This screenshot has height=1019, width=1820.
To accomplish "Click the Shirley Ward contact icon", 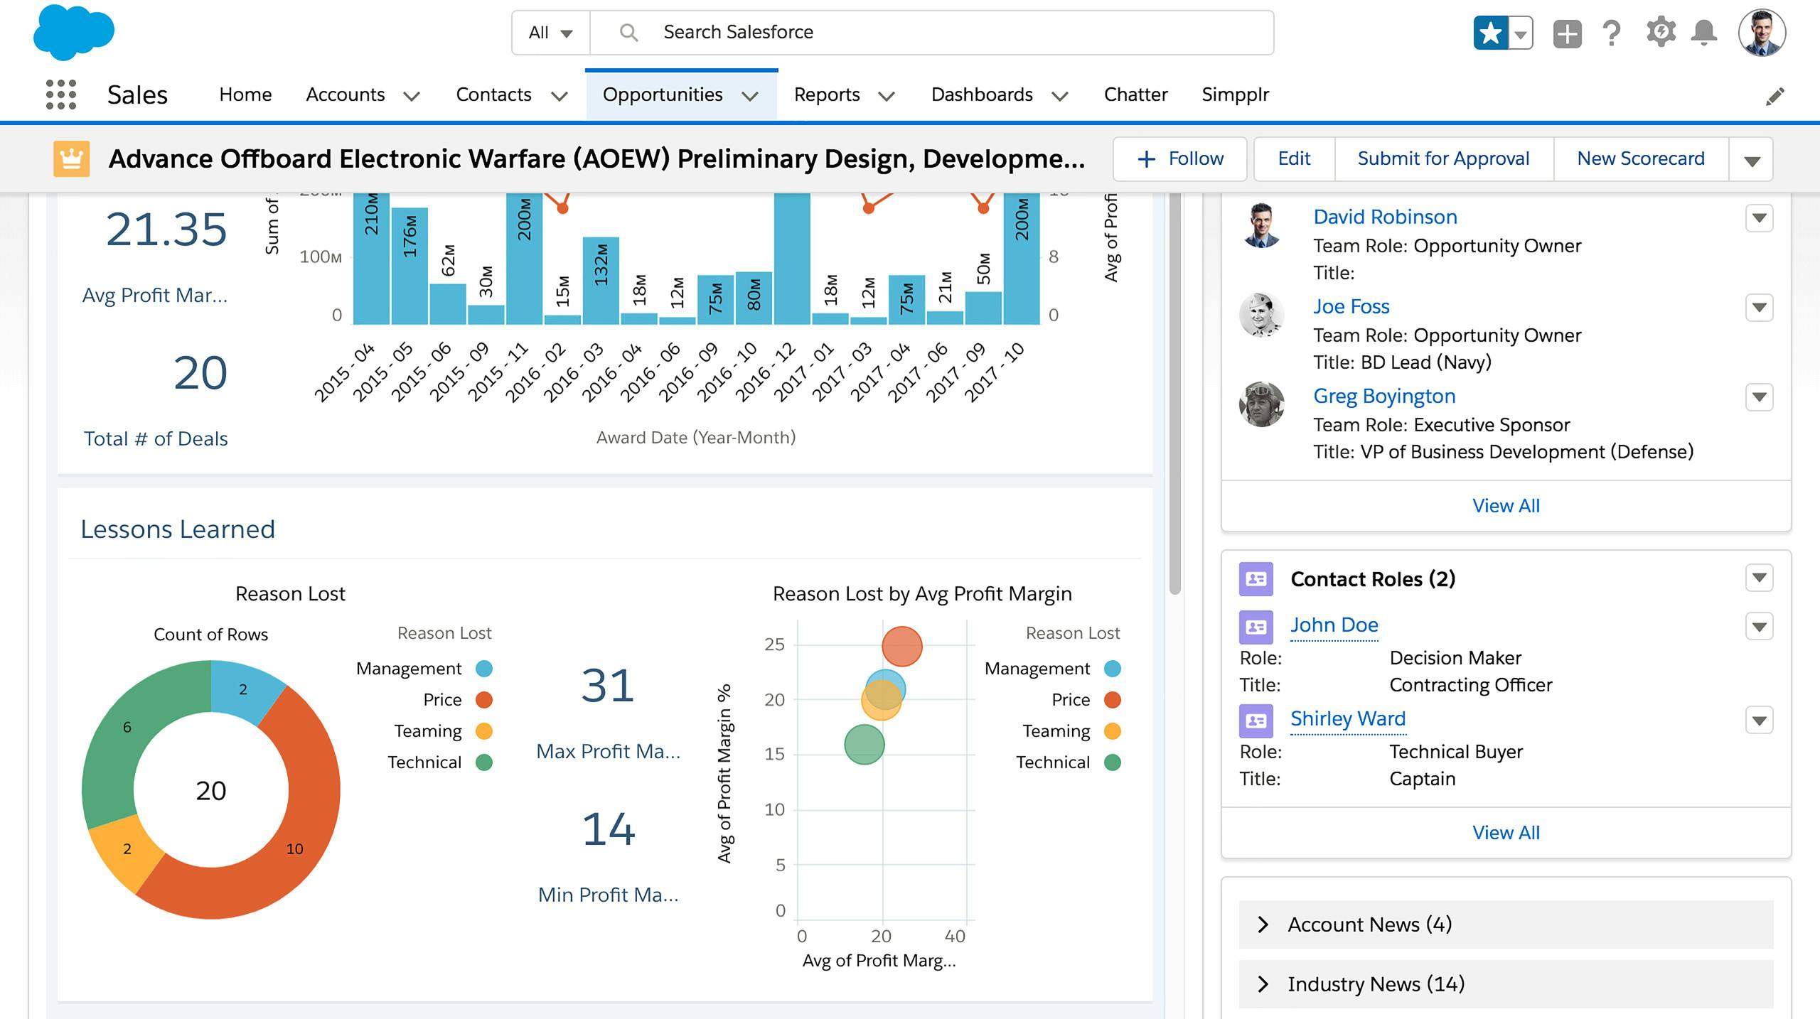I will tap(1256, 721).
